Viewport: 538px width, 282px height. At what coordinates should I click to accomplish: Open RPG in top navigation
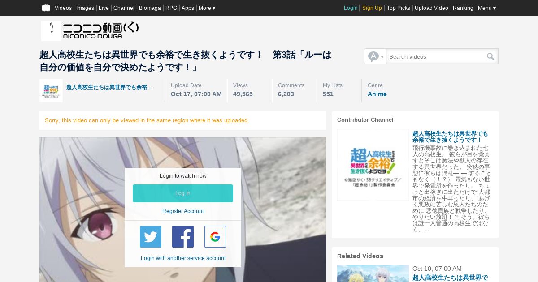click(171, 8)
